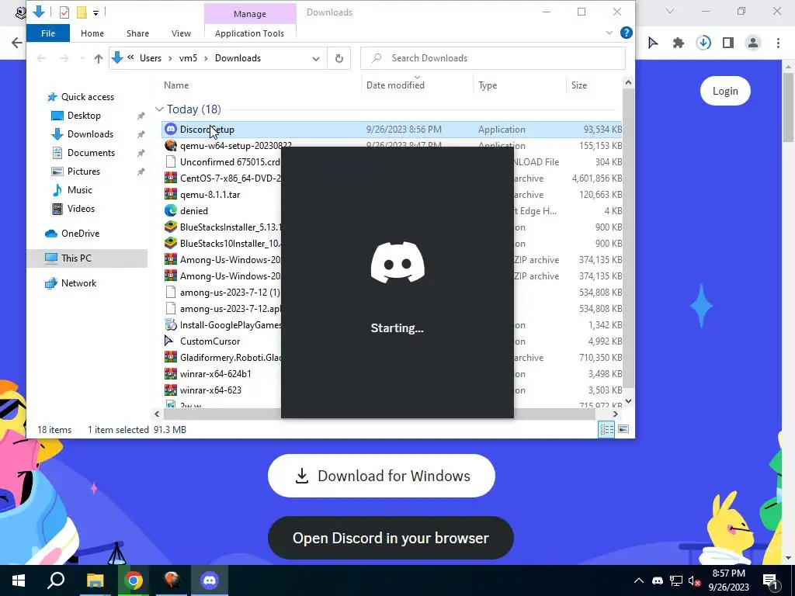Open Chrome extensions puzzle icon
This screenshot has width=795, height=596.
(679, 43)
